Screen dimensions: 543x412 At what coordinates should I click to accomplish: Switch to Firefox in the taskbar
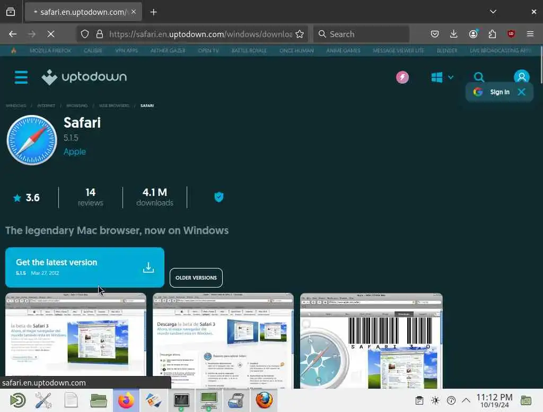pos(126,400)
